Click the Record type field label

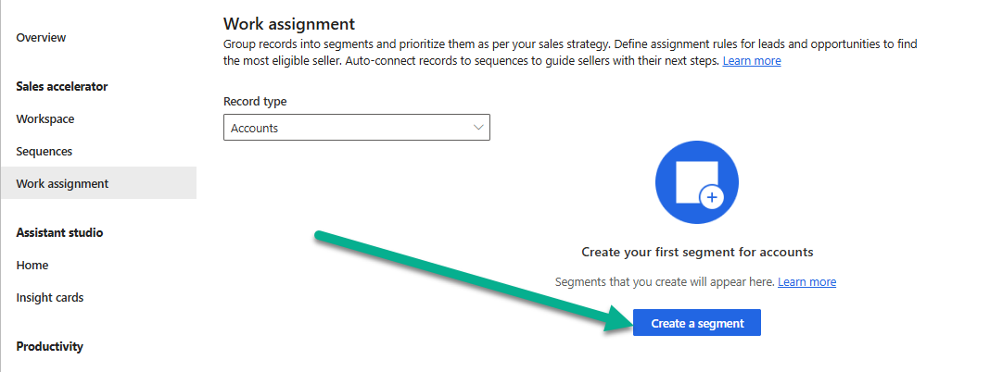255,101
